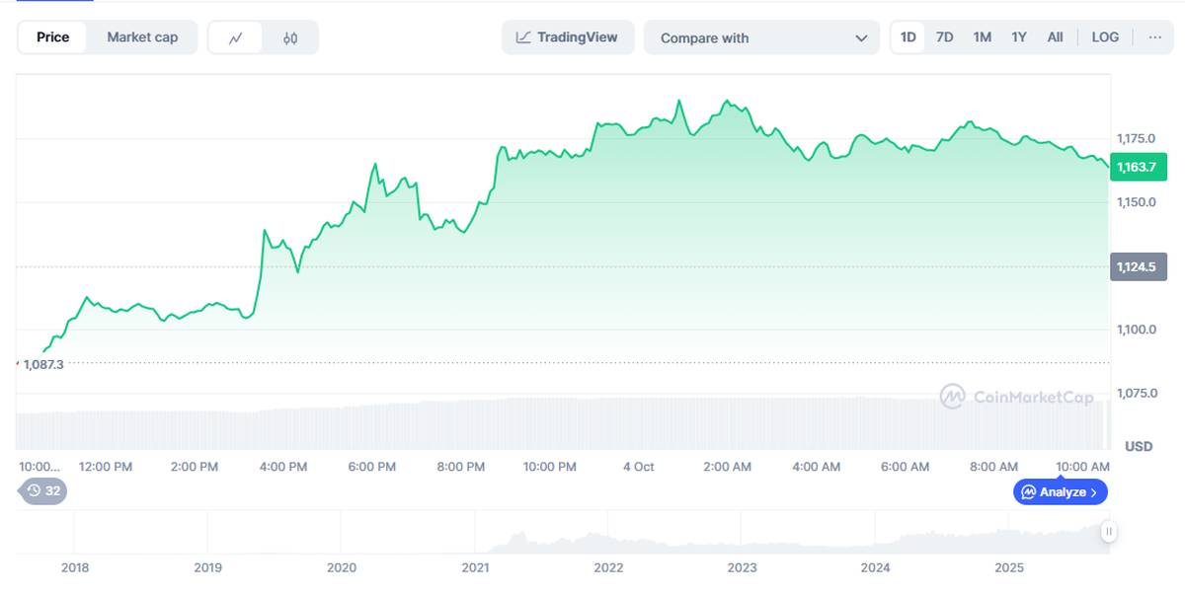This screenshot has width=1185, height=595.
Task: Click the history icon badge showing 32
Action: coord(43,490)
